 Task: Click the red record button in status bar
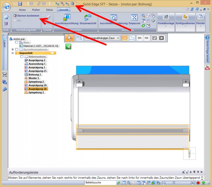coord(198,183)
